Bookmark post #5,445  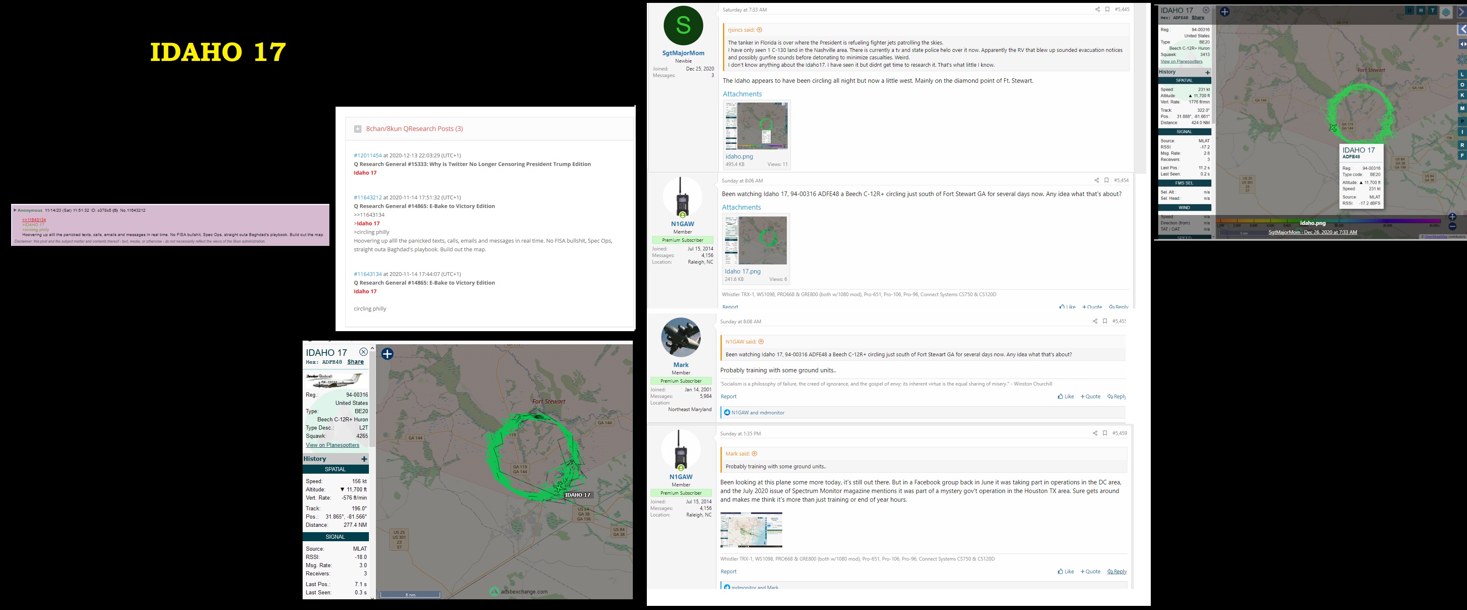pyautogui.click(x=1108, y=10)
